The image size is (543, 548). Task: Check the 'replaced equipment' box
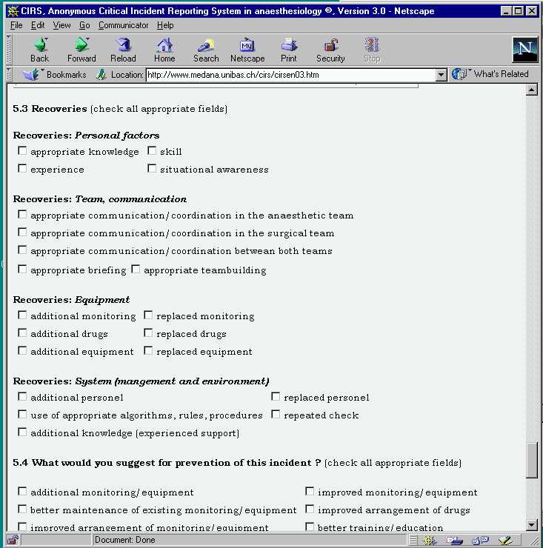148,350
